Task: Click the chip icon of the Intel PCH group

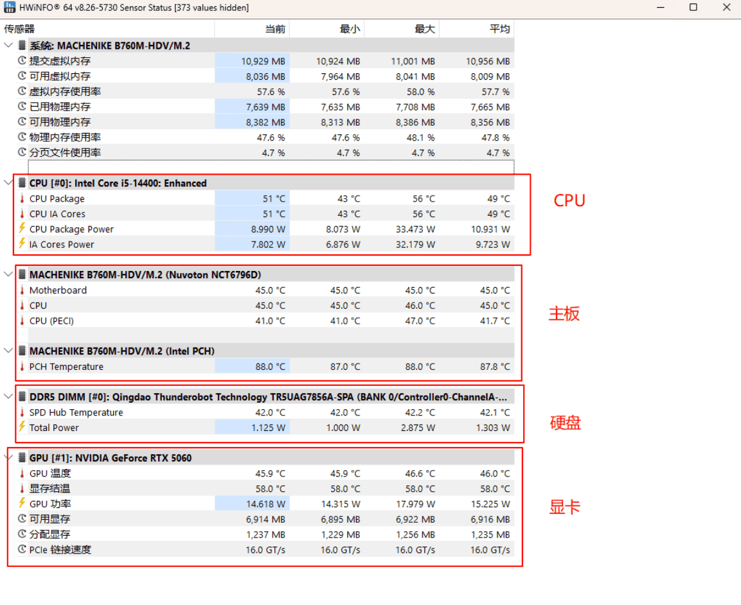Action: 22,351
